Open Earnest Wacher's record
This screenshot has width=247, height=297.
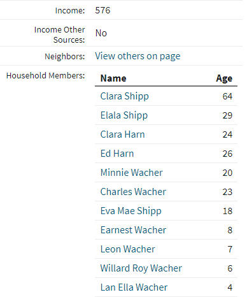click(x=133, y=230)
